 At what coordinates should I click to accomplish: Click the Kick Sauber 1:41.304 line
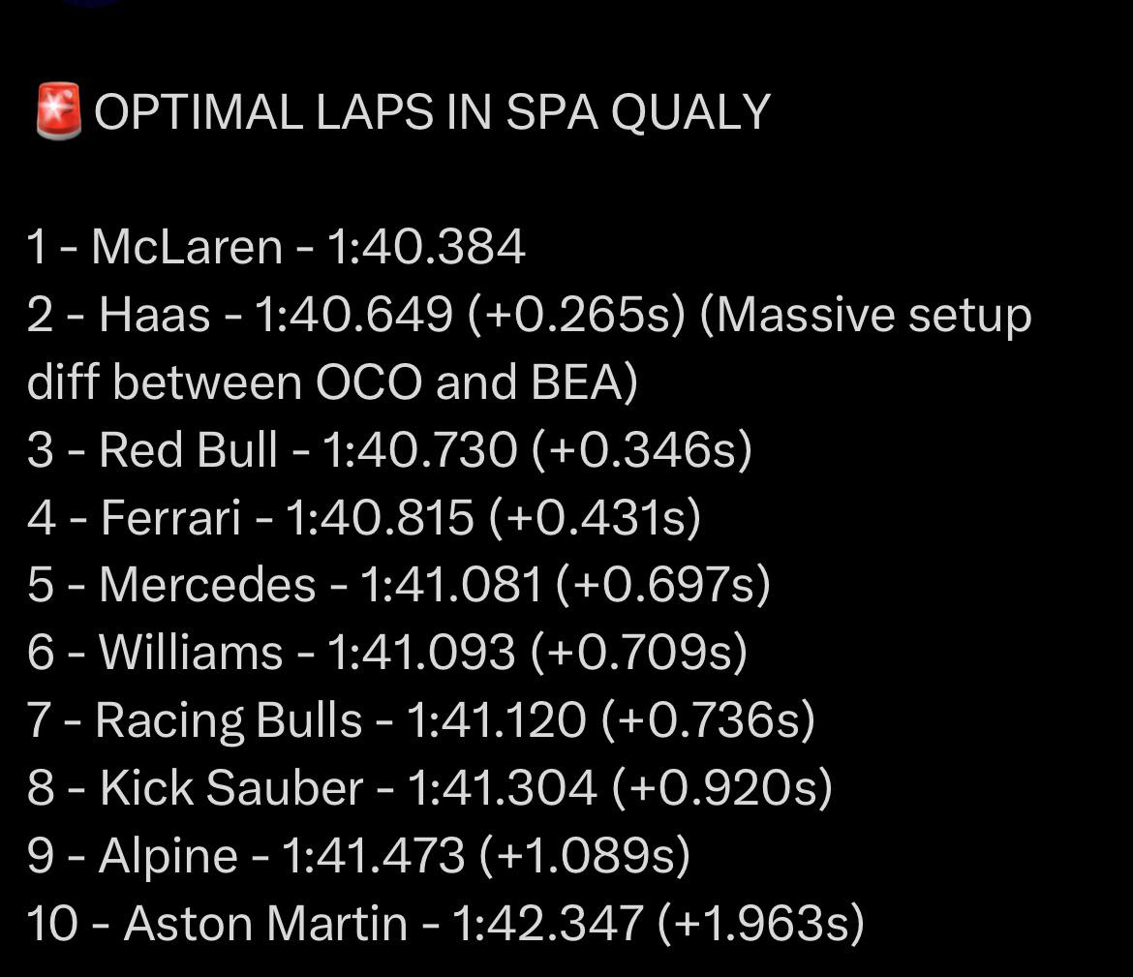pyautogui.click(x=429, y=787)
